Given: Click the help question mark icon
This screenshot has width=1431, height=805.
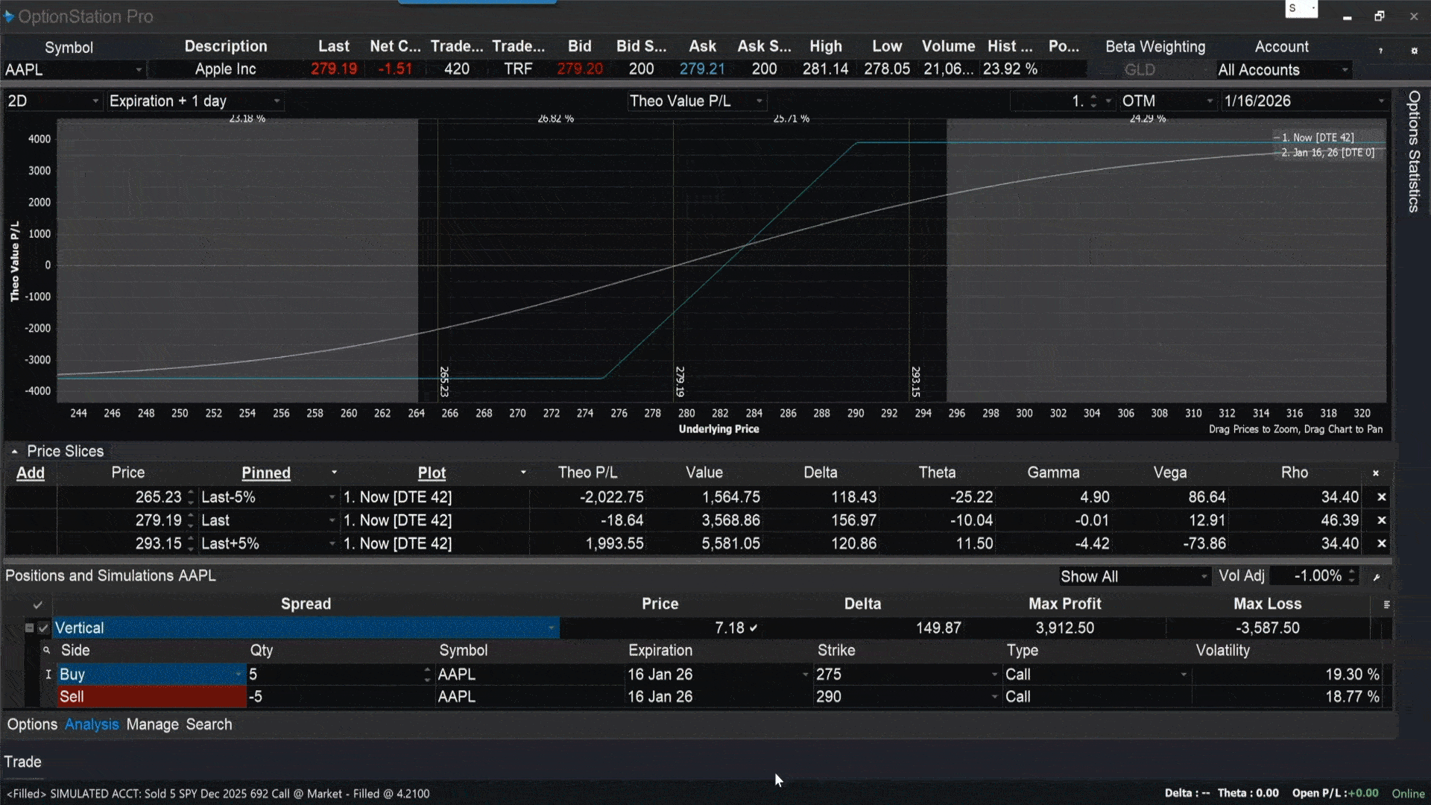Looking at the screenshot, I should [x=1380, y=51].
